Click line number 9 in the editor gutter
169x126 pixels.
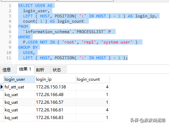[x=10, y=47]
